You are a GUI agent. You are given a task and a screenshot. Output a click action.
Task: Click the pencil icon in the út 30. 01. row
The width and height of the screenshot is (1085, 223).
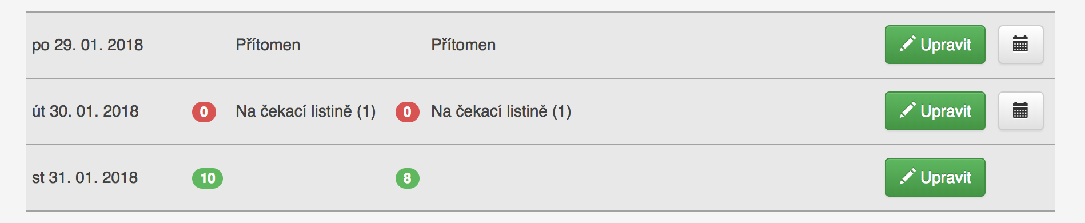click(x=907, y=110)
